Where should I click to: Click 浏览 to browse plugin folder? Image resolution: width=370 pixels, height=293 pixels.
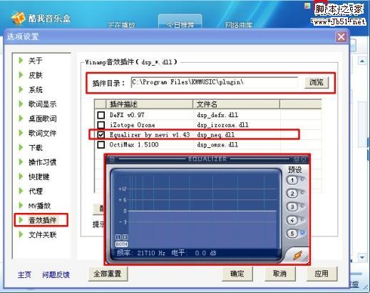point(317,82)
